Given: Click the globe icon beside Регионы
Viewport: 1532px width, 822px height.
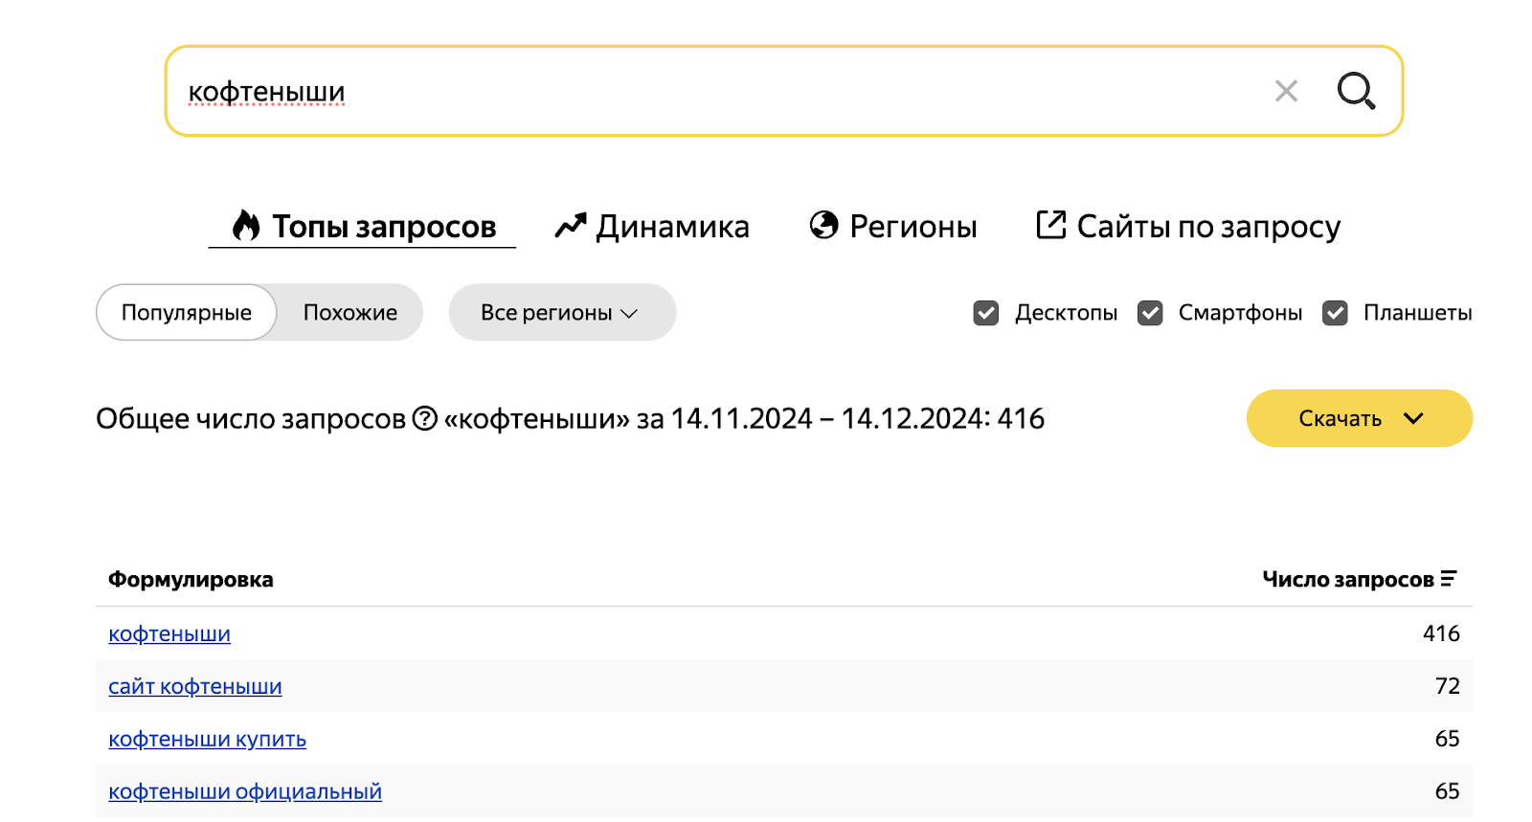Looking at the screenshot, I should tap(823, 225).
